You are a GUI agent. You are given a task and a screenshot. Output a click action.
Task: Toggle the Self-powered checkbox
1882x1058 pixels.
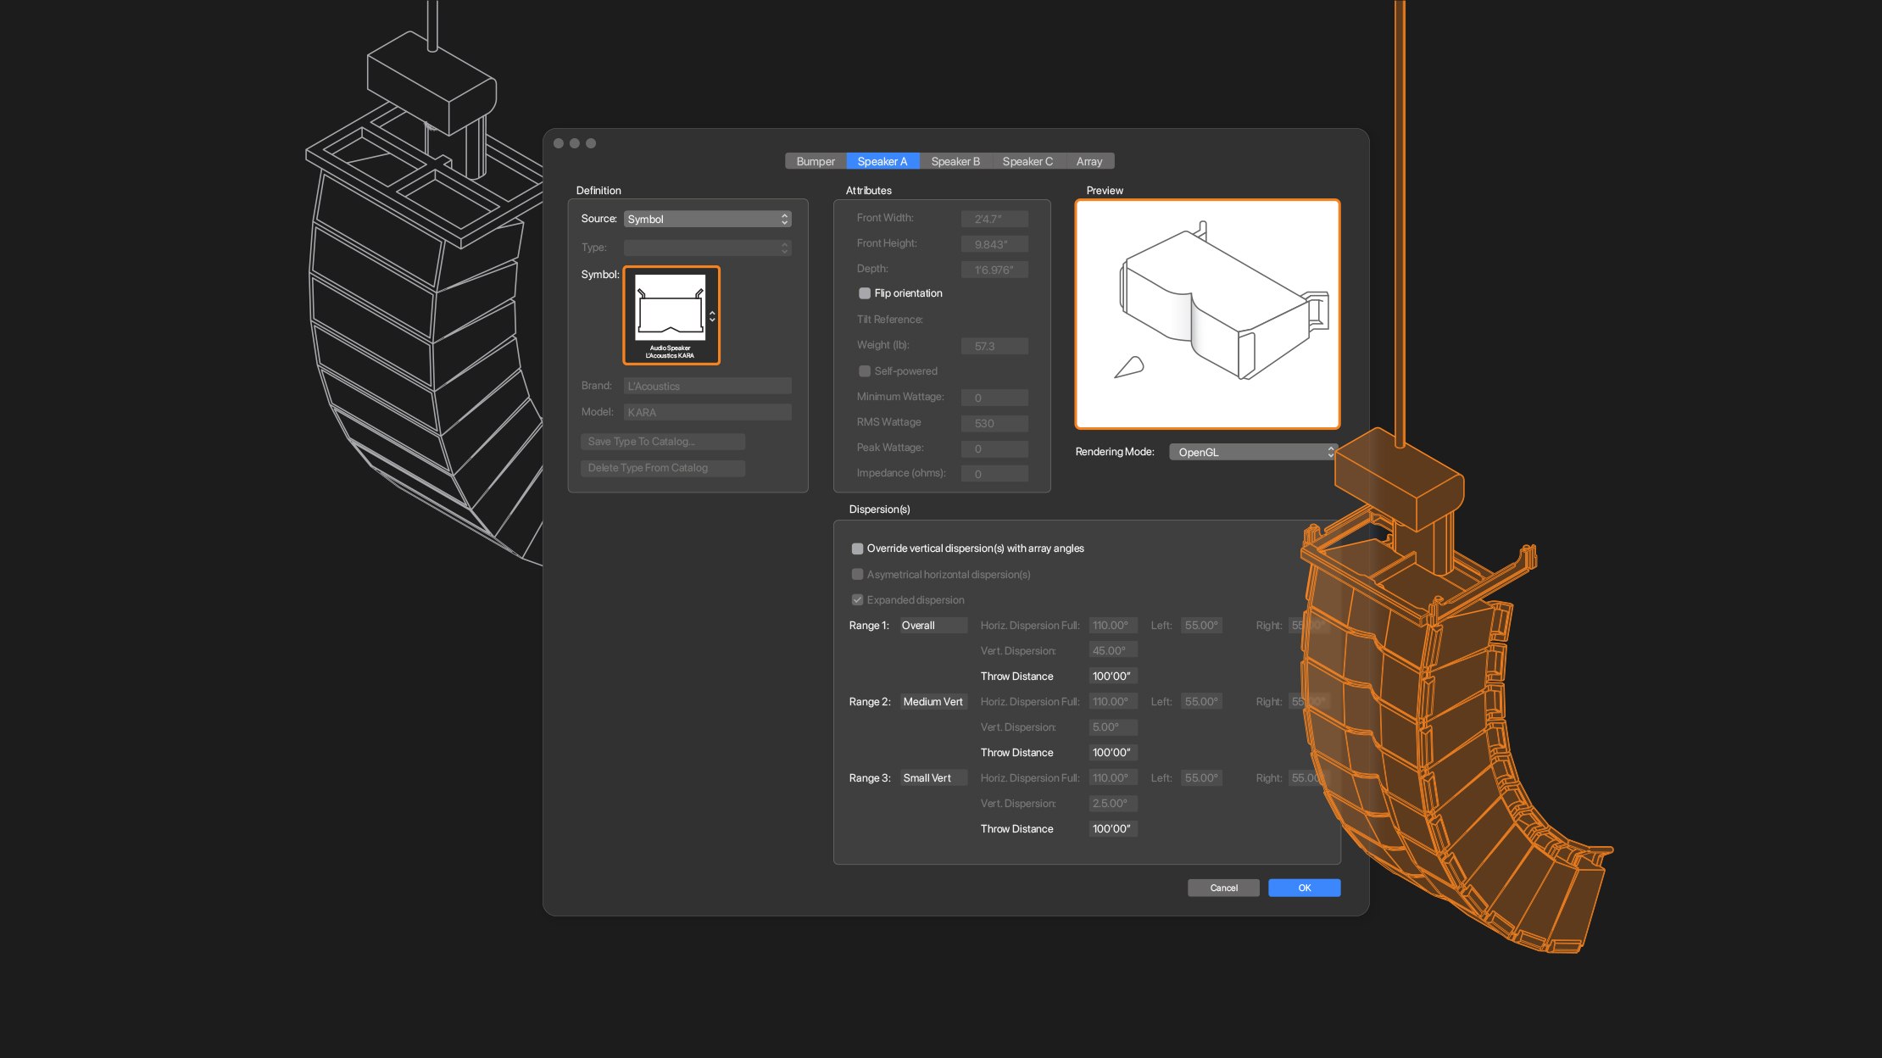pos(865,371)
